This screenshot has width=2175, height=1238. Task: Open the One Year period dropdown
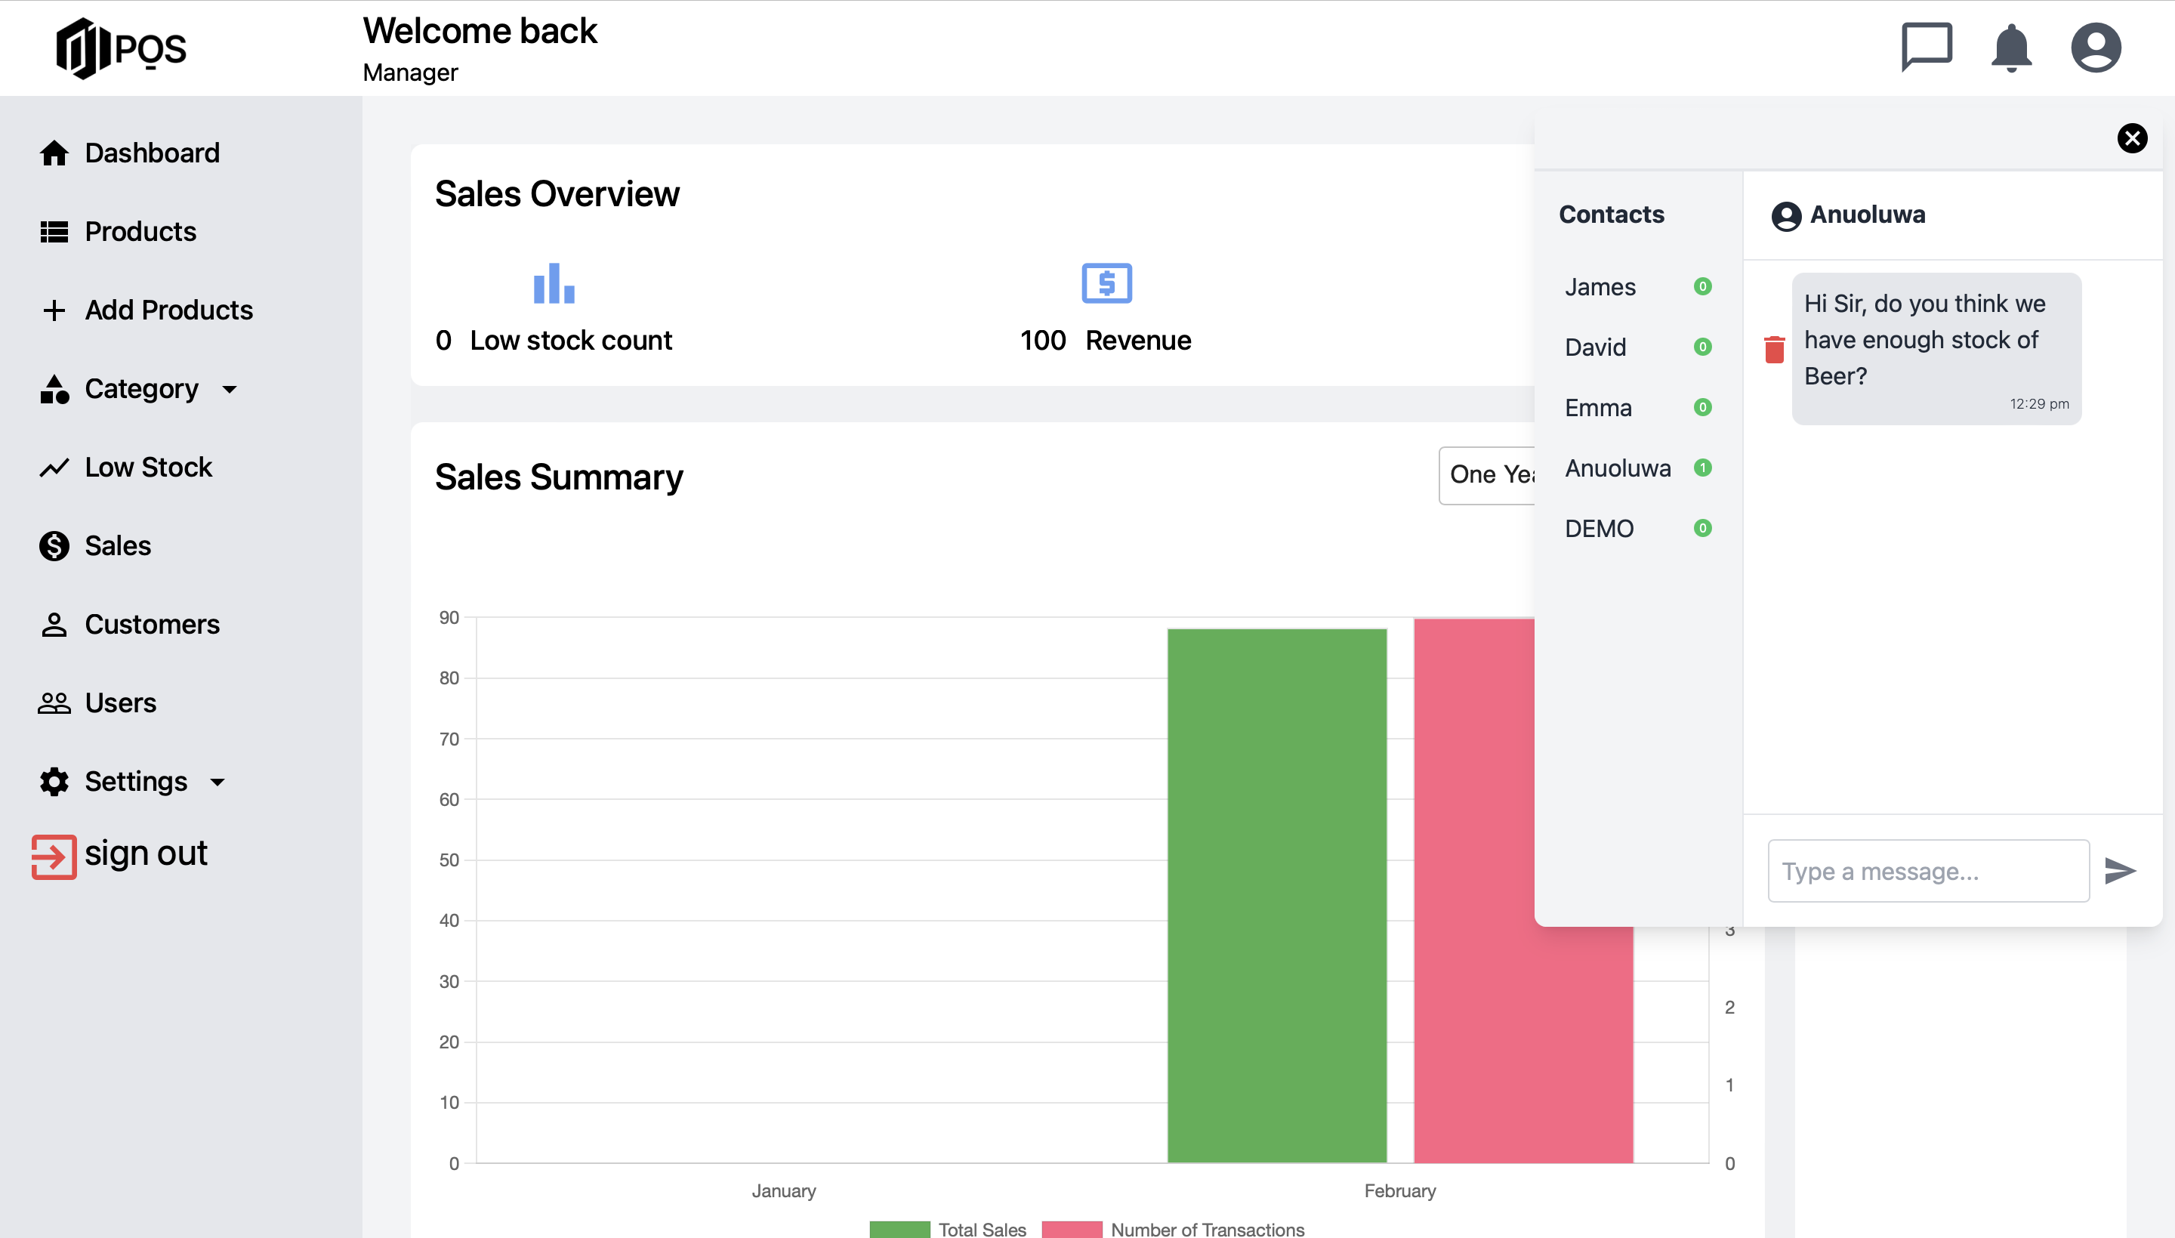click(1488, 475)
